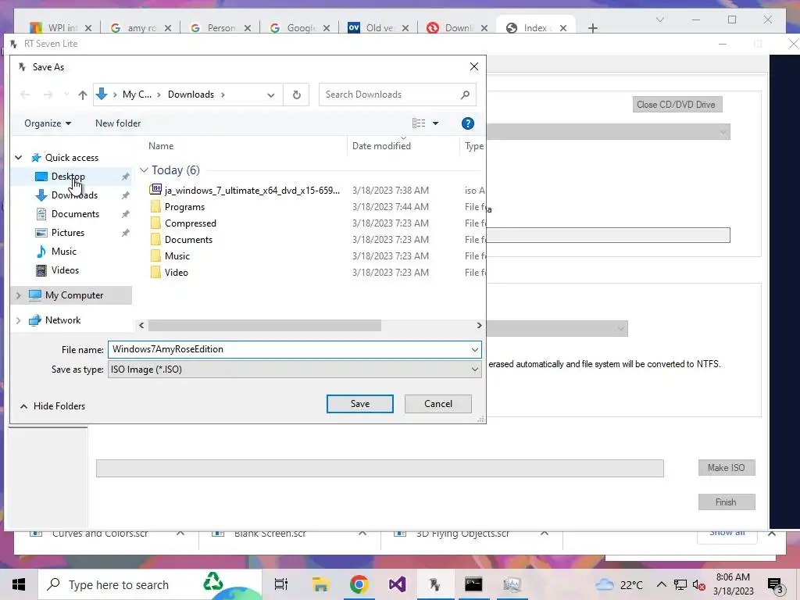Open File Explorer from taskbar
Viewport: 800px width, 600px height.
[320, 584]
